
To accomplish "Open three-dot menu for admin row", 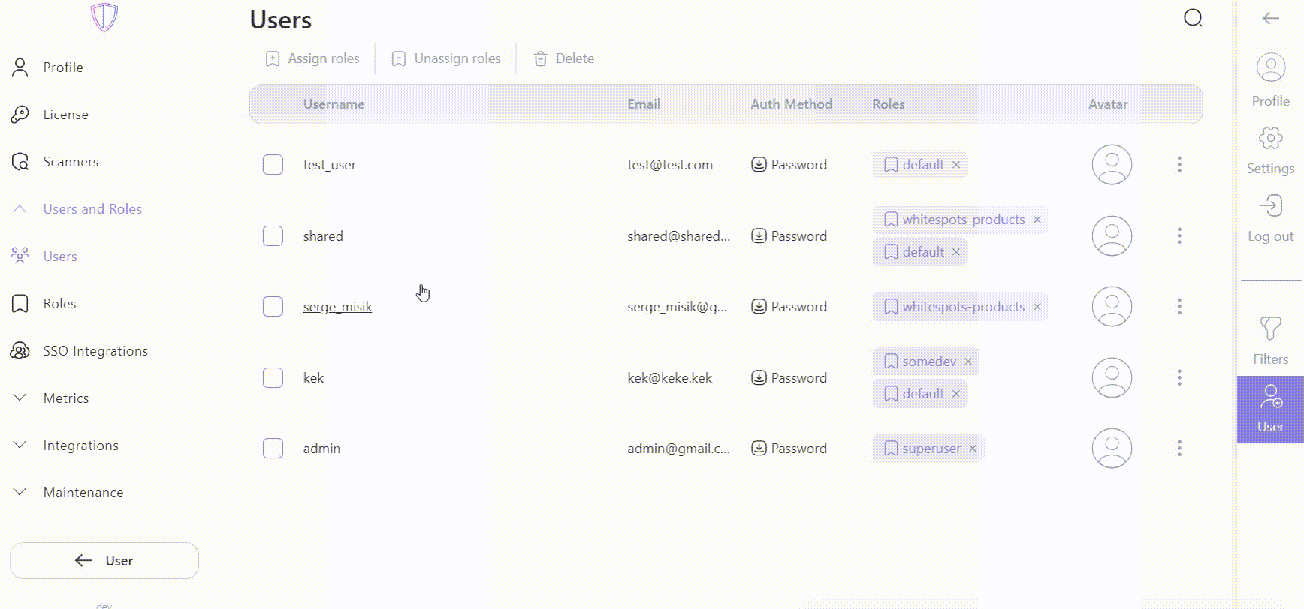I will tap(1179, 448).
